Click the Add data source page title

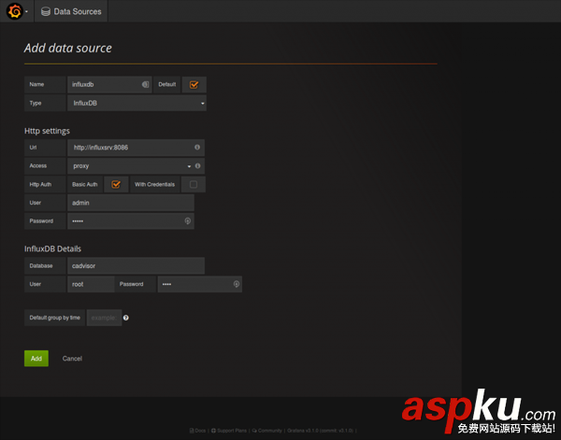(x=68, y=49)
